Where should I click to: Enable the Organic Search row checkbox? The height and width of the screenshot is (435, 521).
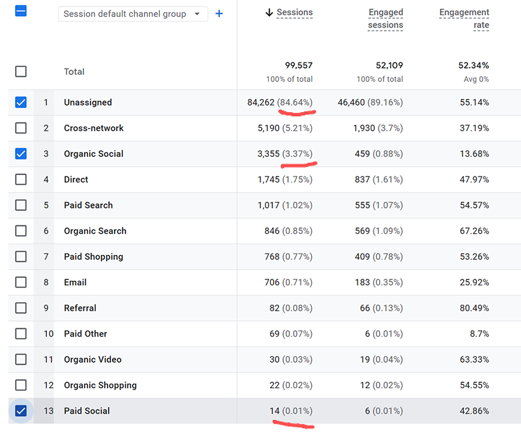[x=21, y=231]
